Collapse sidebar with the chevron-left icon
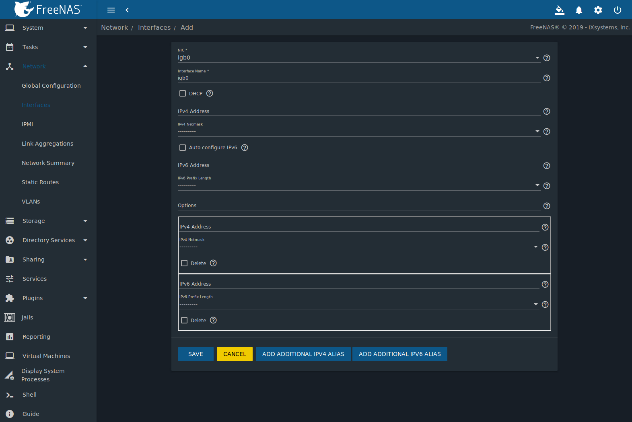The image size is (632, 422). tap(127, 10)
